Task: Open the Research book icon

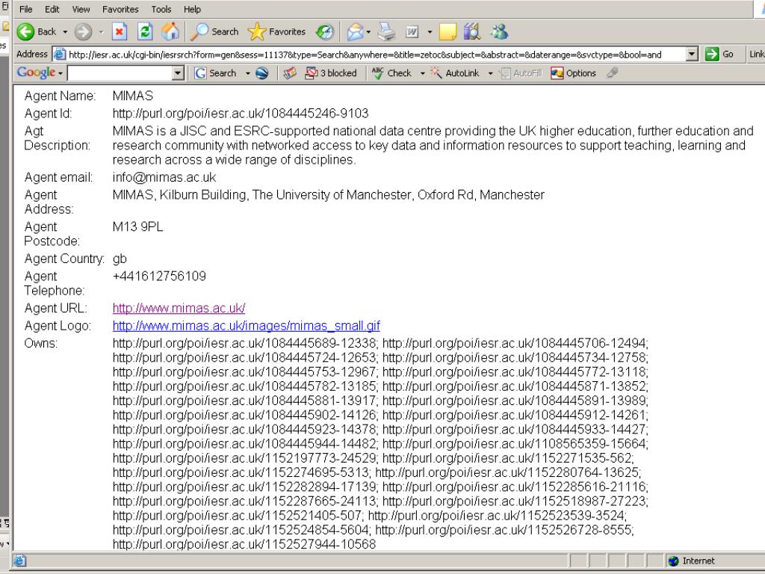Action: pos(472,31)
